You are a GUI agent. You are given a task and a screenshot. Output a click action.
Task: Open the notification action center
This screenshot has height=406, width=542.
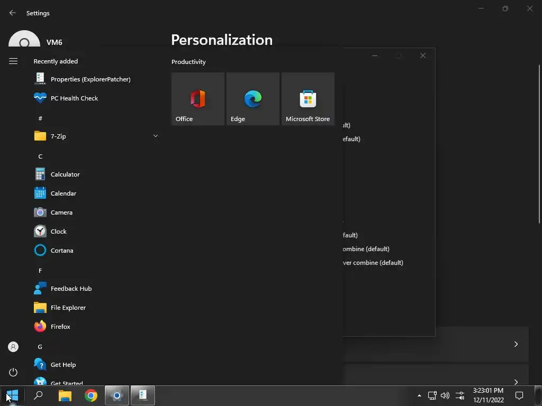(519, 395)
